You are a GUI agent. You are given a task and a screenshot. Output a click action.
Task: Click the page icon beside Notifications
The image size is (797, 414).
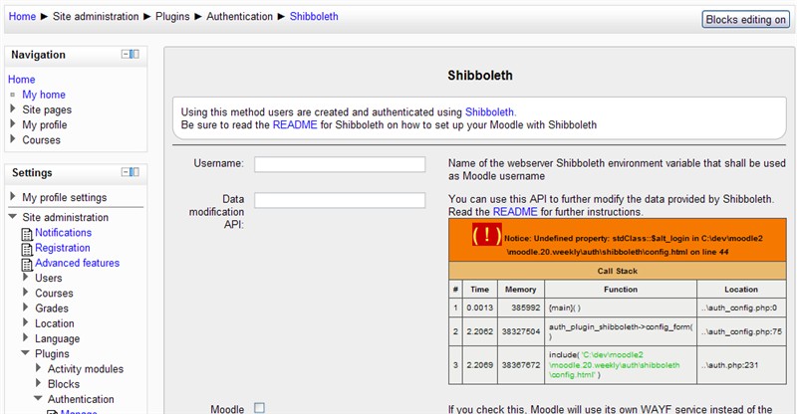pyautogui.click(x=27, y=234)
